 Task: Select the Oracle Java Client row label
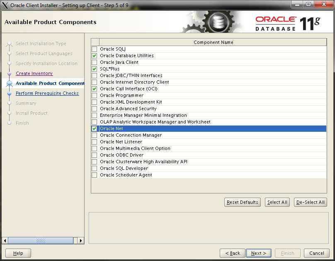click(119, 62)
